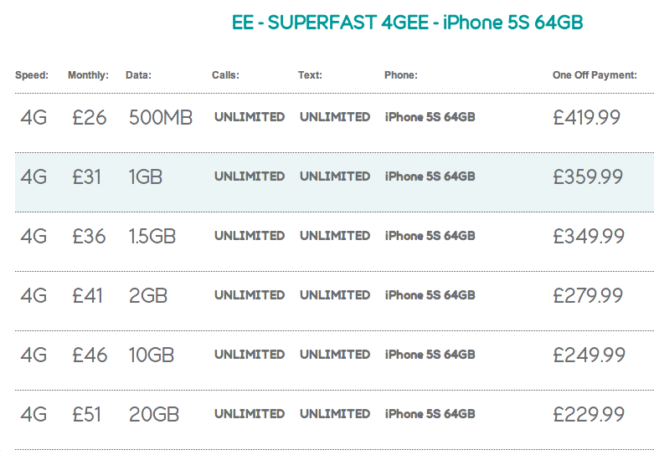Select the £26 500MB plan row
The image size is (654, 455).
(x=334, y=123)
